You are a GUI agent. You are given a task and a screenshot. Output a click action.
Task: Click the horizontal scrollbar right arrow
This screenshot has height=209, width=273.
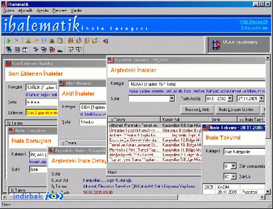click(262, 197)
